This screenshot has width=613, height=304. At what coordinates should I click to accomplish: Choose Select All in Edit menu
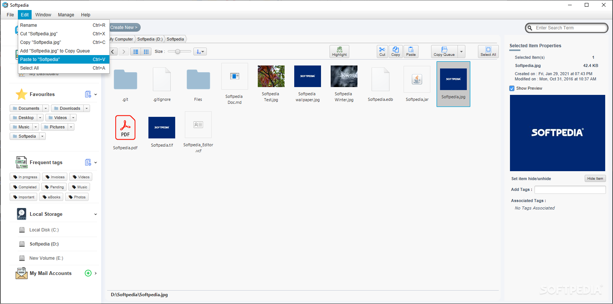(64, 68)
